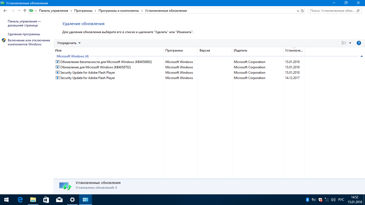This screenshot has width=365, height=205.
Task: Open 'Включение или отключение компонентов Windows'
Action: tap(29, 42)
